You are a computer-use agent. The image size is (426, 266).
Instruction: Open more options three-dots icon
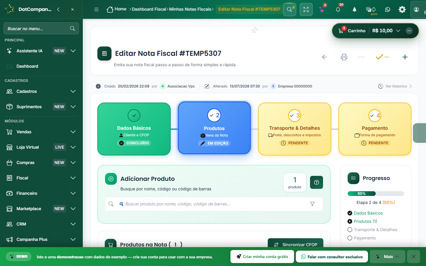(x=361, y=57)
